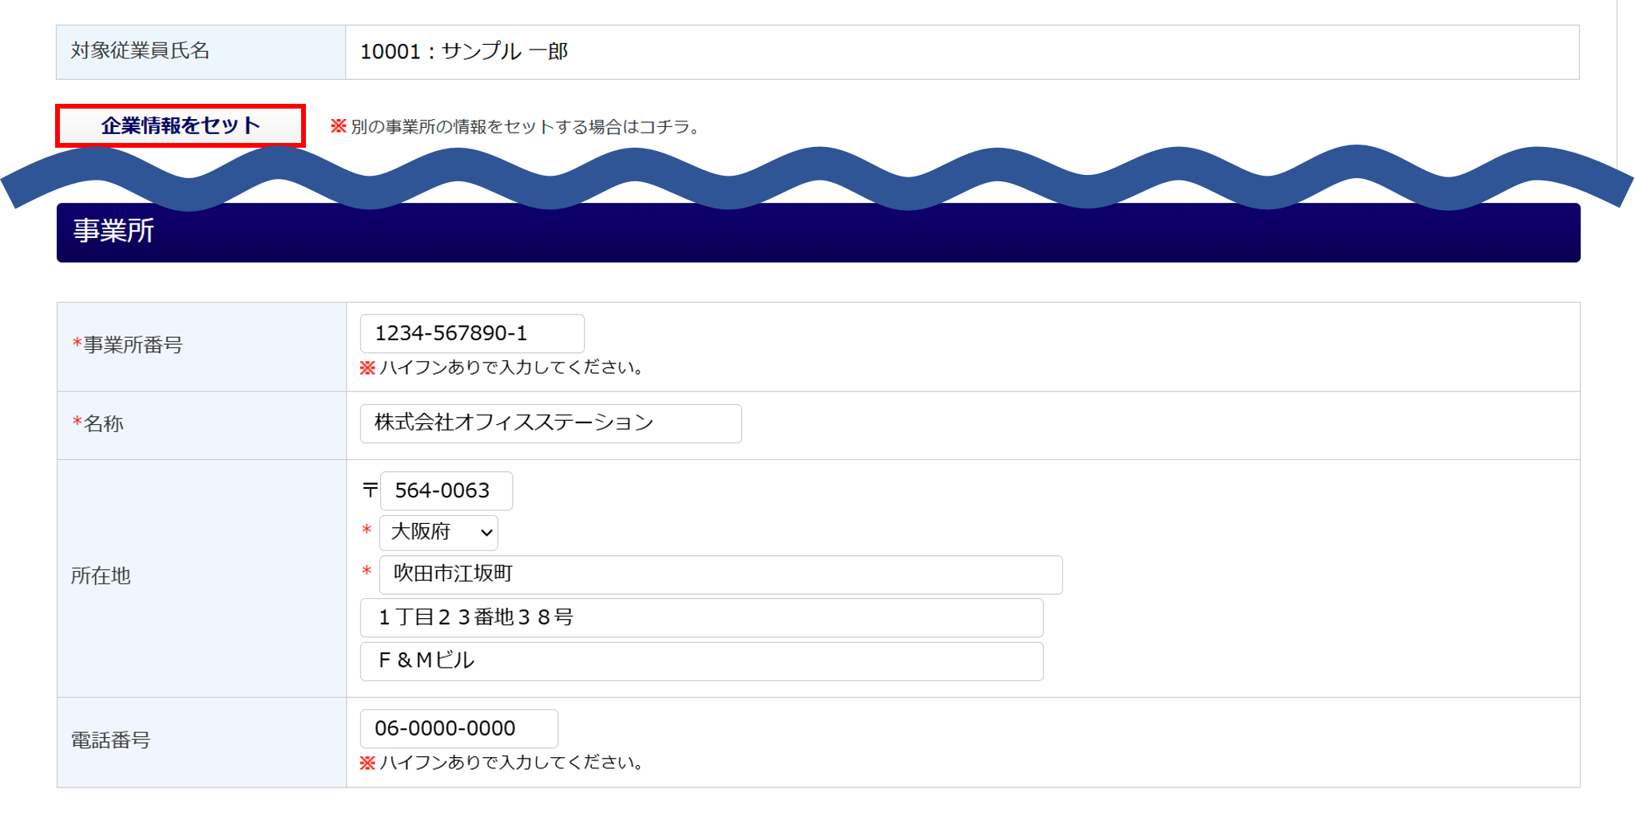Click the employee name 10001:サンプル 一郎
Image resolution: width=1635 pixels, height=817 pixels.
(x=464, y=52)
